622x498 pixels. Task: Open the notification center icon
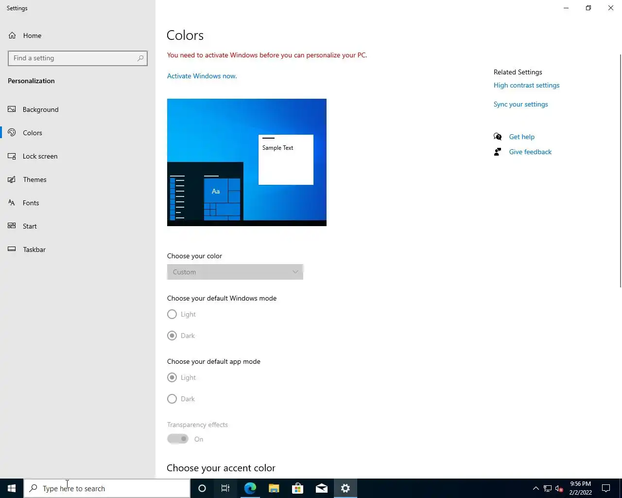[x=606, y=488]
